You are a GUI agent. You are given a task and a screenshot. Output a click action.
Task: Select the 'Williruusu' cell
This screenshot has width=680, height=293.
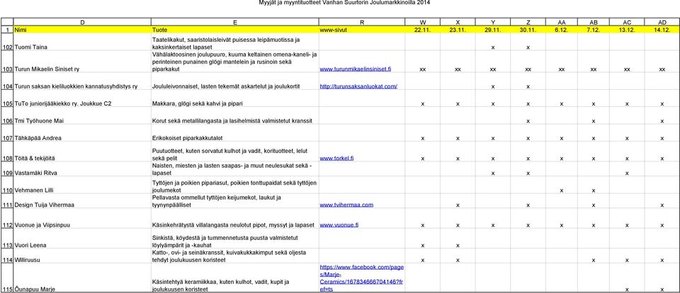[x=82, y=256]
